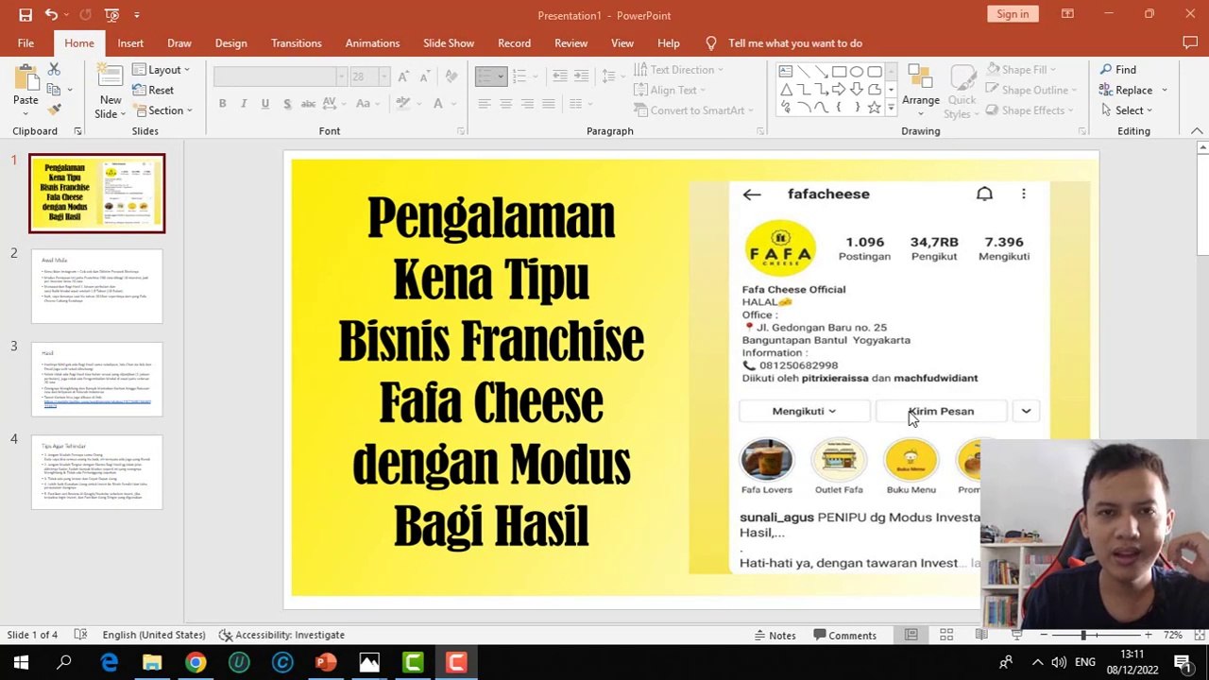1209x680 pixels.
Task: Pick the Text Box shape in the gallery
Action: 786,72
